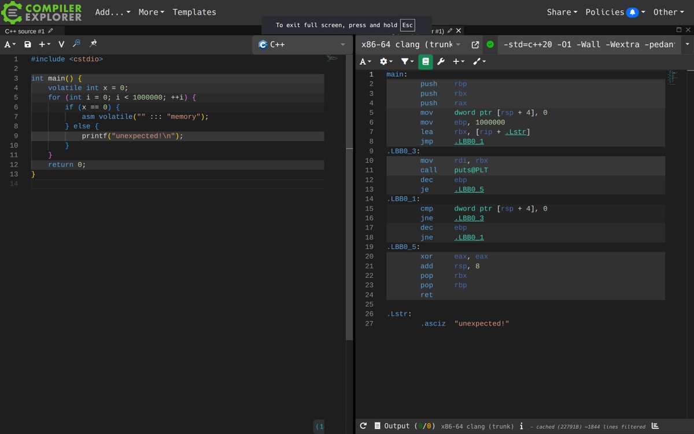The image size is (694, 434).
Task: Click the 'xor eax, eax' assembly line
Action: pos(453,256)
